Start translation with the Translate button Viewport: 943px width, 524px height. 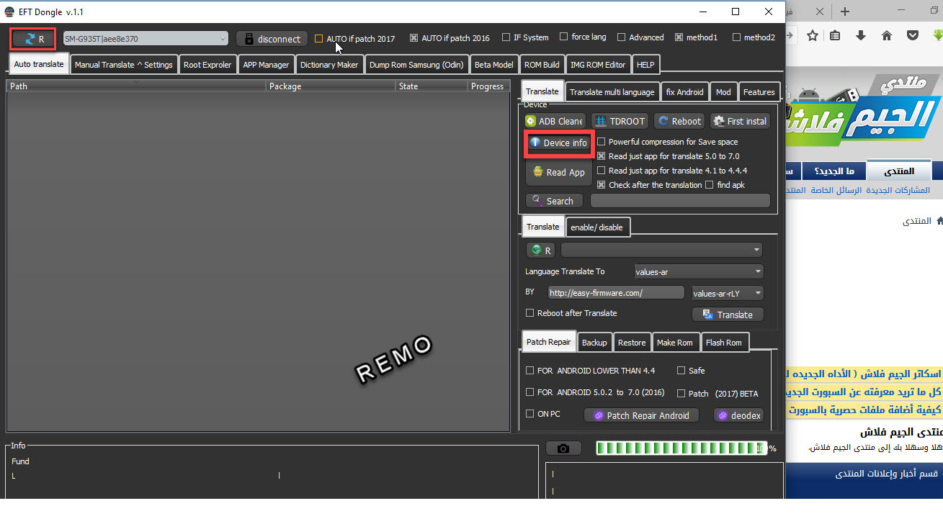pos(728,315)
